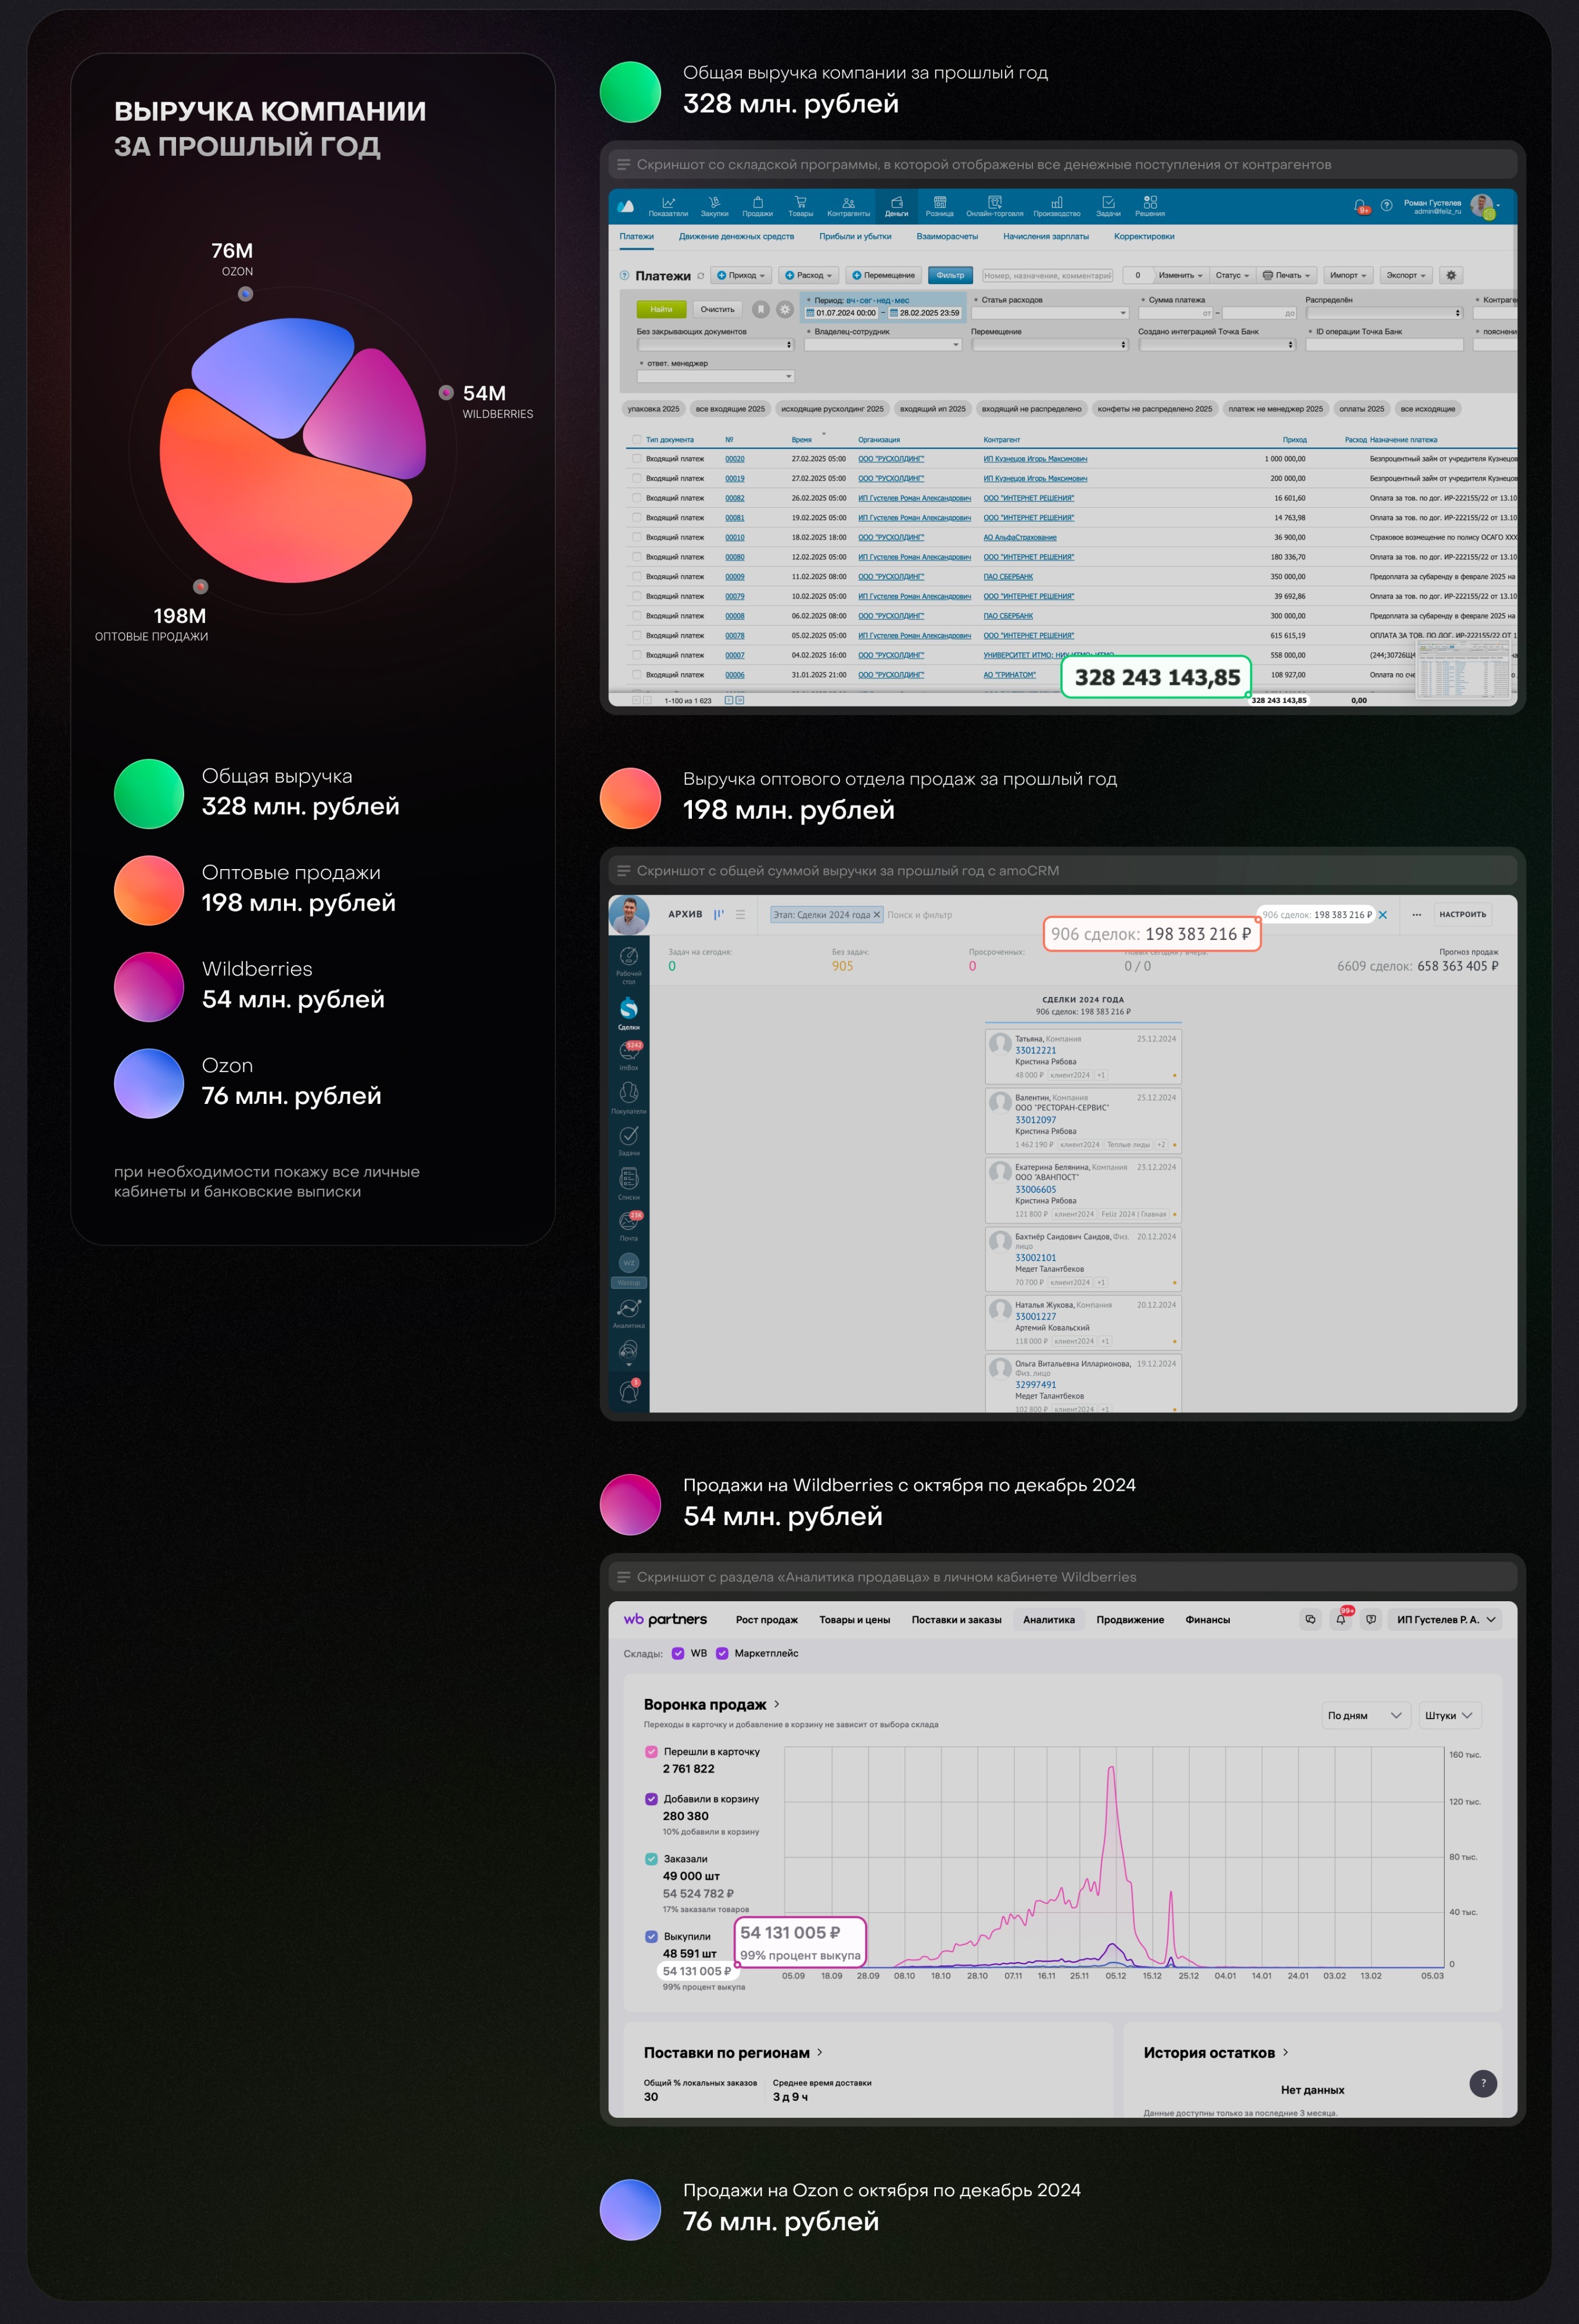1579x2324 pixels.
Task: Click the НАСТРОИТЬ button in amoCRM
Action: [1462, 914]
